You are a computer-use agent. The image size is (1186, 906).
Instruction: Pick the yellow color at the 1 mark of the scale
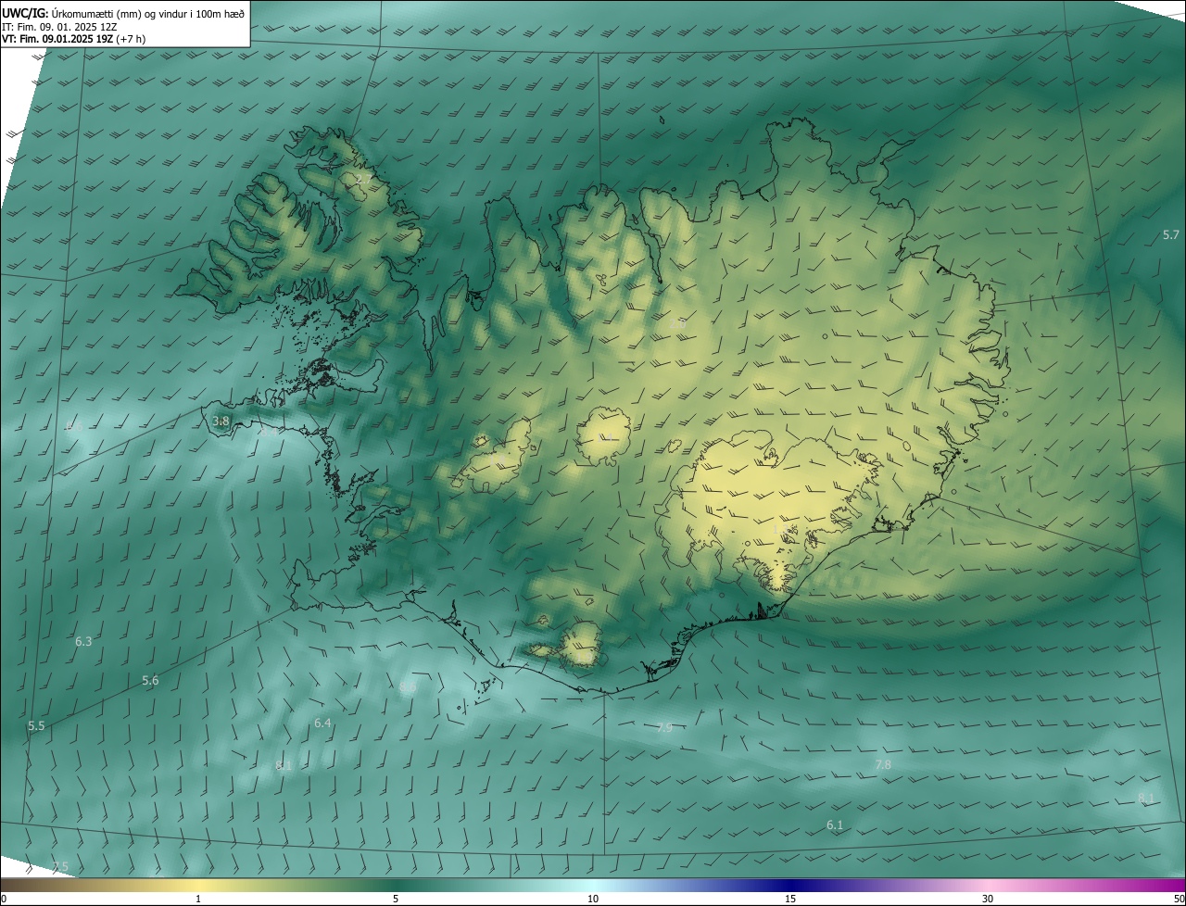pyautogui.click(x=198, y=885)
